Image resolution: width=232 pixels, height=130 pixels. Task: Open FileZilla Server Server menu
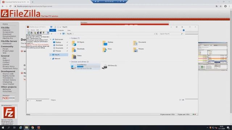pyautogui.click(x=33, y=30)
